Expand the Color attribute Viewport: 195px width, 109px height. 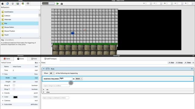pos(3,97)
